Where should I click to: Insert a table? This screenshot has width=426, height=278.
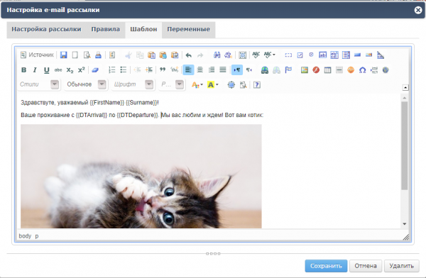[327, 70]
